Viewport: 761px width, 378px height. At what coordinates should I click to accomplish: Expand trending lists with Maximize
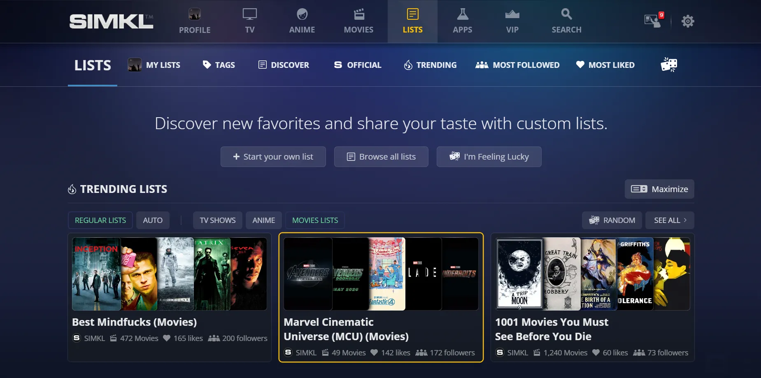[659, 189]
